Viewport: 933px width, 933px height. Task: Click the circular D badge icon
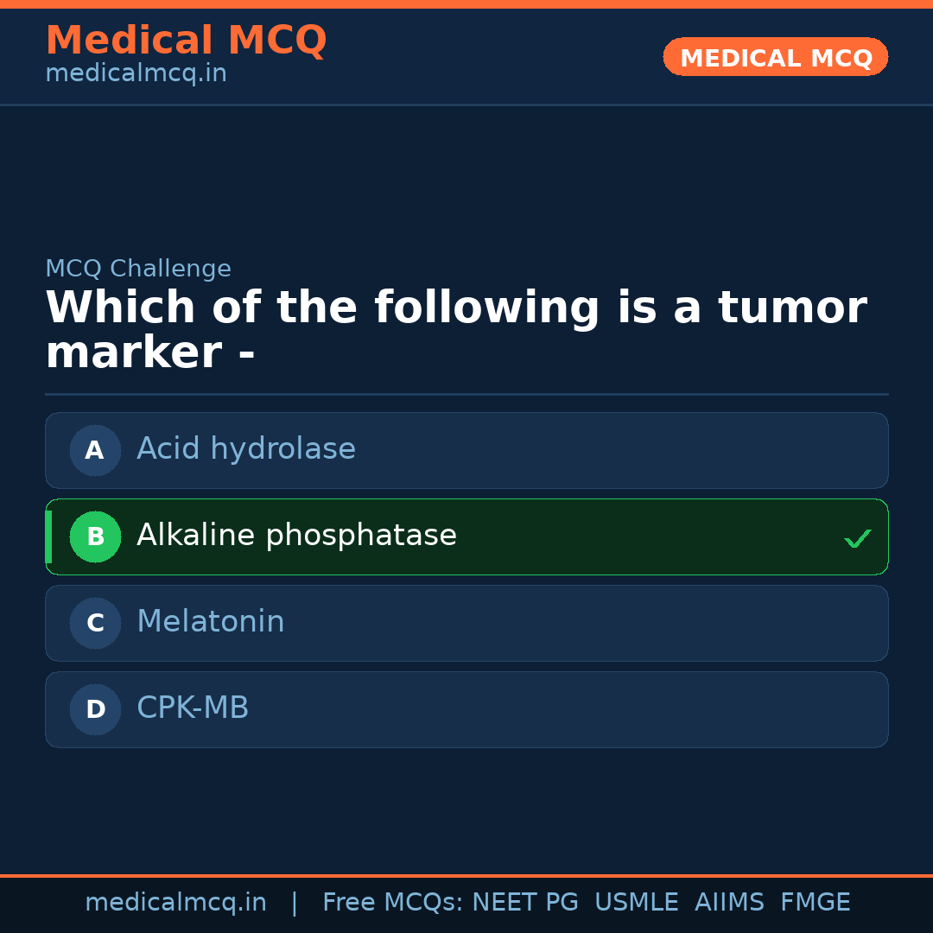(95, 709)
